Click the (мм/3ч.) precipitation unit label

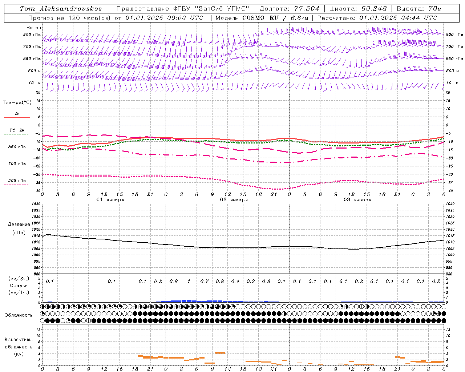pyautogui.click(x=19, y=279)
